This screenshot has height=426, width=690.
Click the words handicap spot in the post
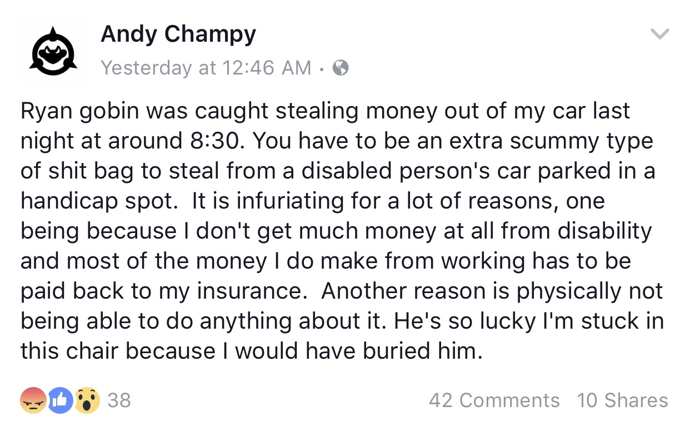tap(98, 201)
